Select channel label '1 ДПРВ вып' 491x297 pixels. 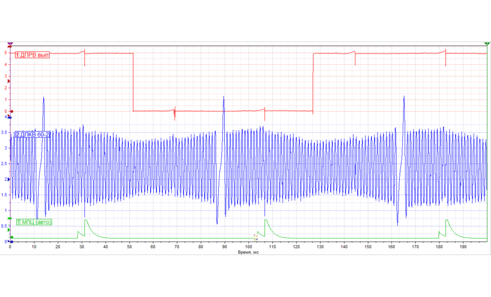click(32, 55)
